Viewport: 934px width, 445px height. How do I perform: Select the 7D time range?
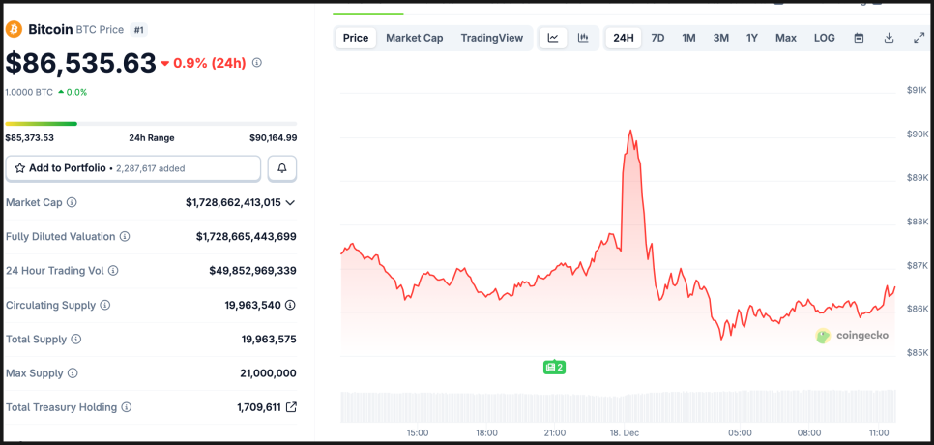click(657, 38)
